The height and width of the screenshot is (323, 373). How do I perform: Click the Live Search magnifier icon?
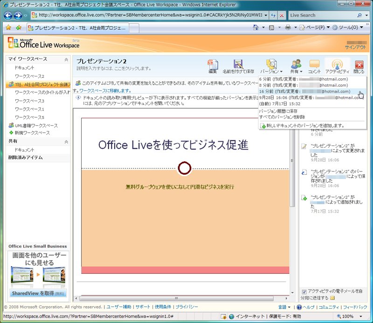359,15
